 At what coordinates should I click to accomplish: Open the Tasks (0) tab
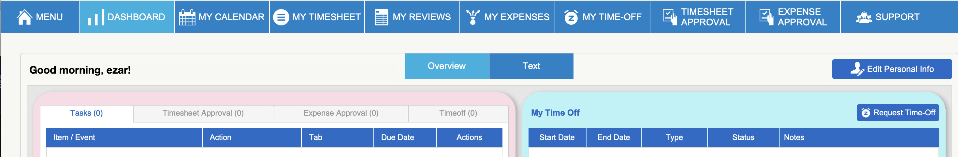pos(86,113)
